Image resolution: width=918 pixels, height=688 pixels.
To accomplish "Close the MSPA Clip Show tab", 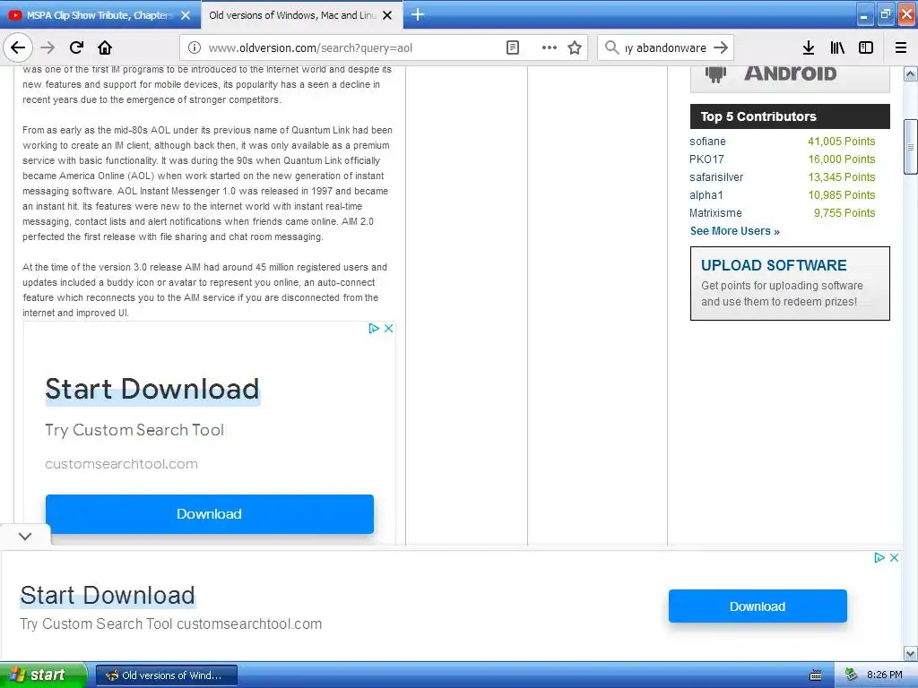I will point(186,15).
